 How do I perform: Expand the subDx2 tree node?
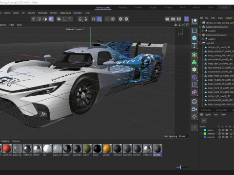[x=202, y=31]
